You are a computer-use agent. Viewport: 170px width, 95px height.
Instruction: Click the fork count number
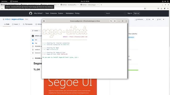pos(164,19)
